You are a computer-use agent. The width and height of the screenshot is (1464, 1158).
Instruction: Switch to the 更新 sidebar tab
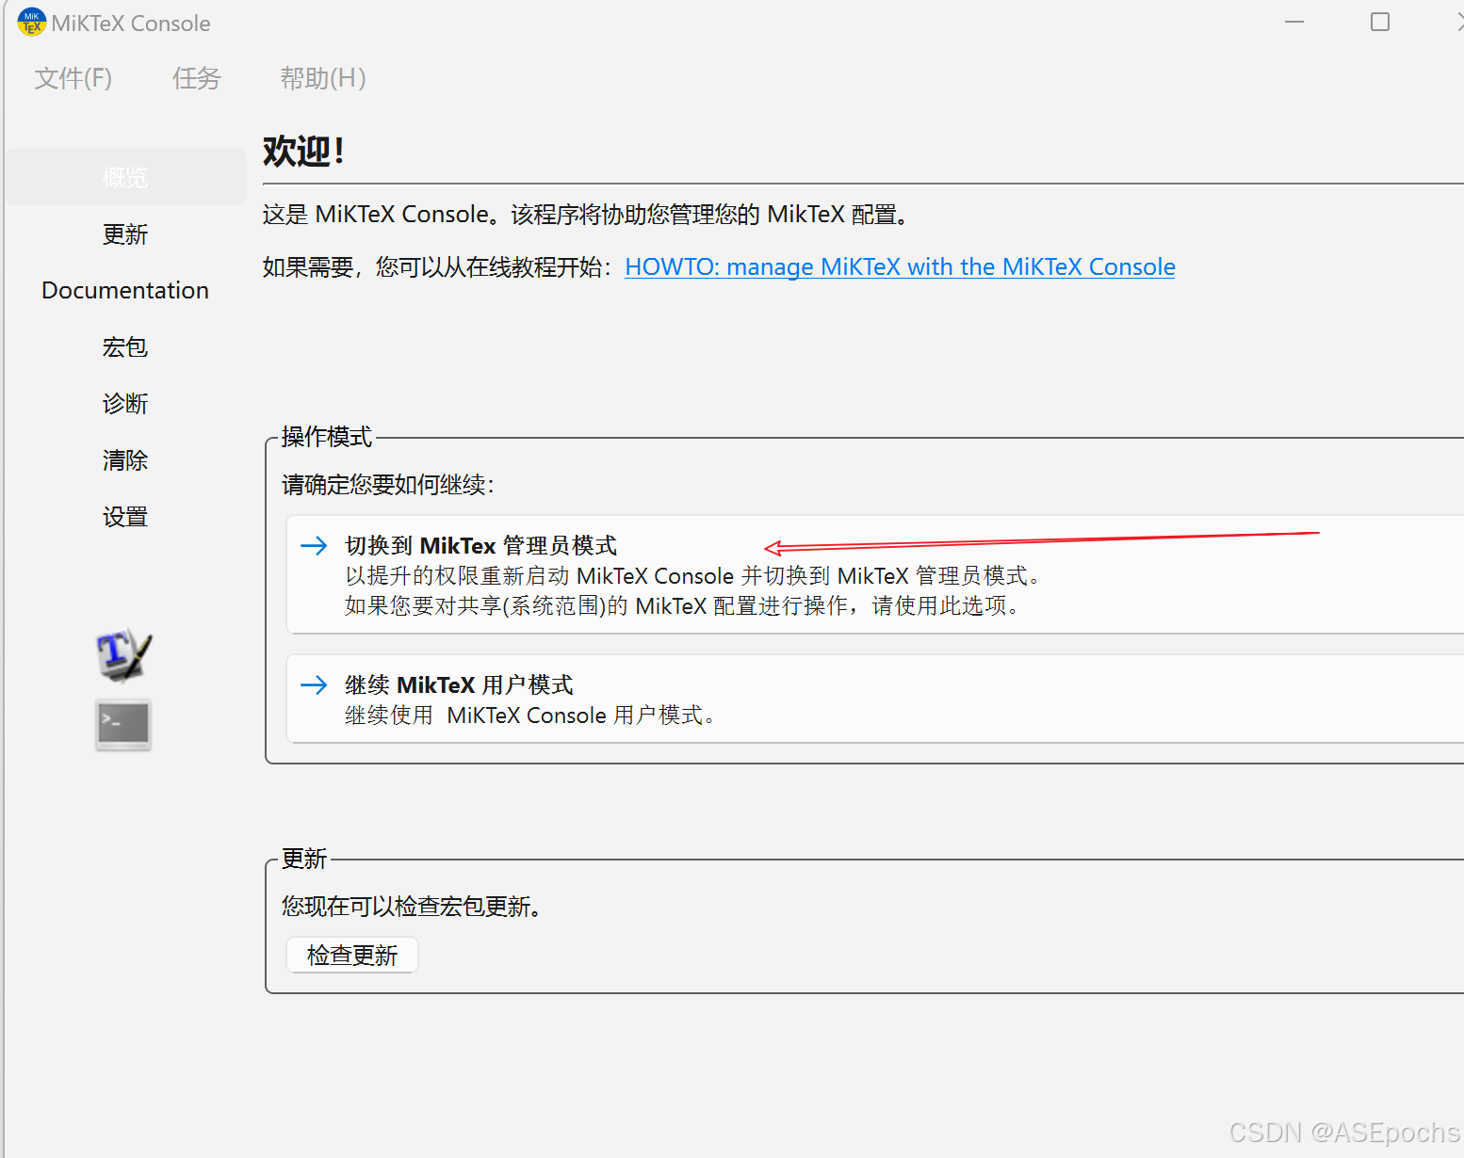click(x=125, y=234)
